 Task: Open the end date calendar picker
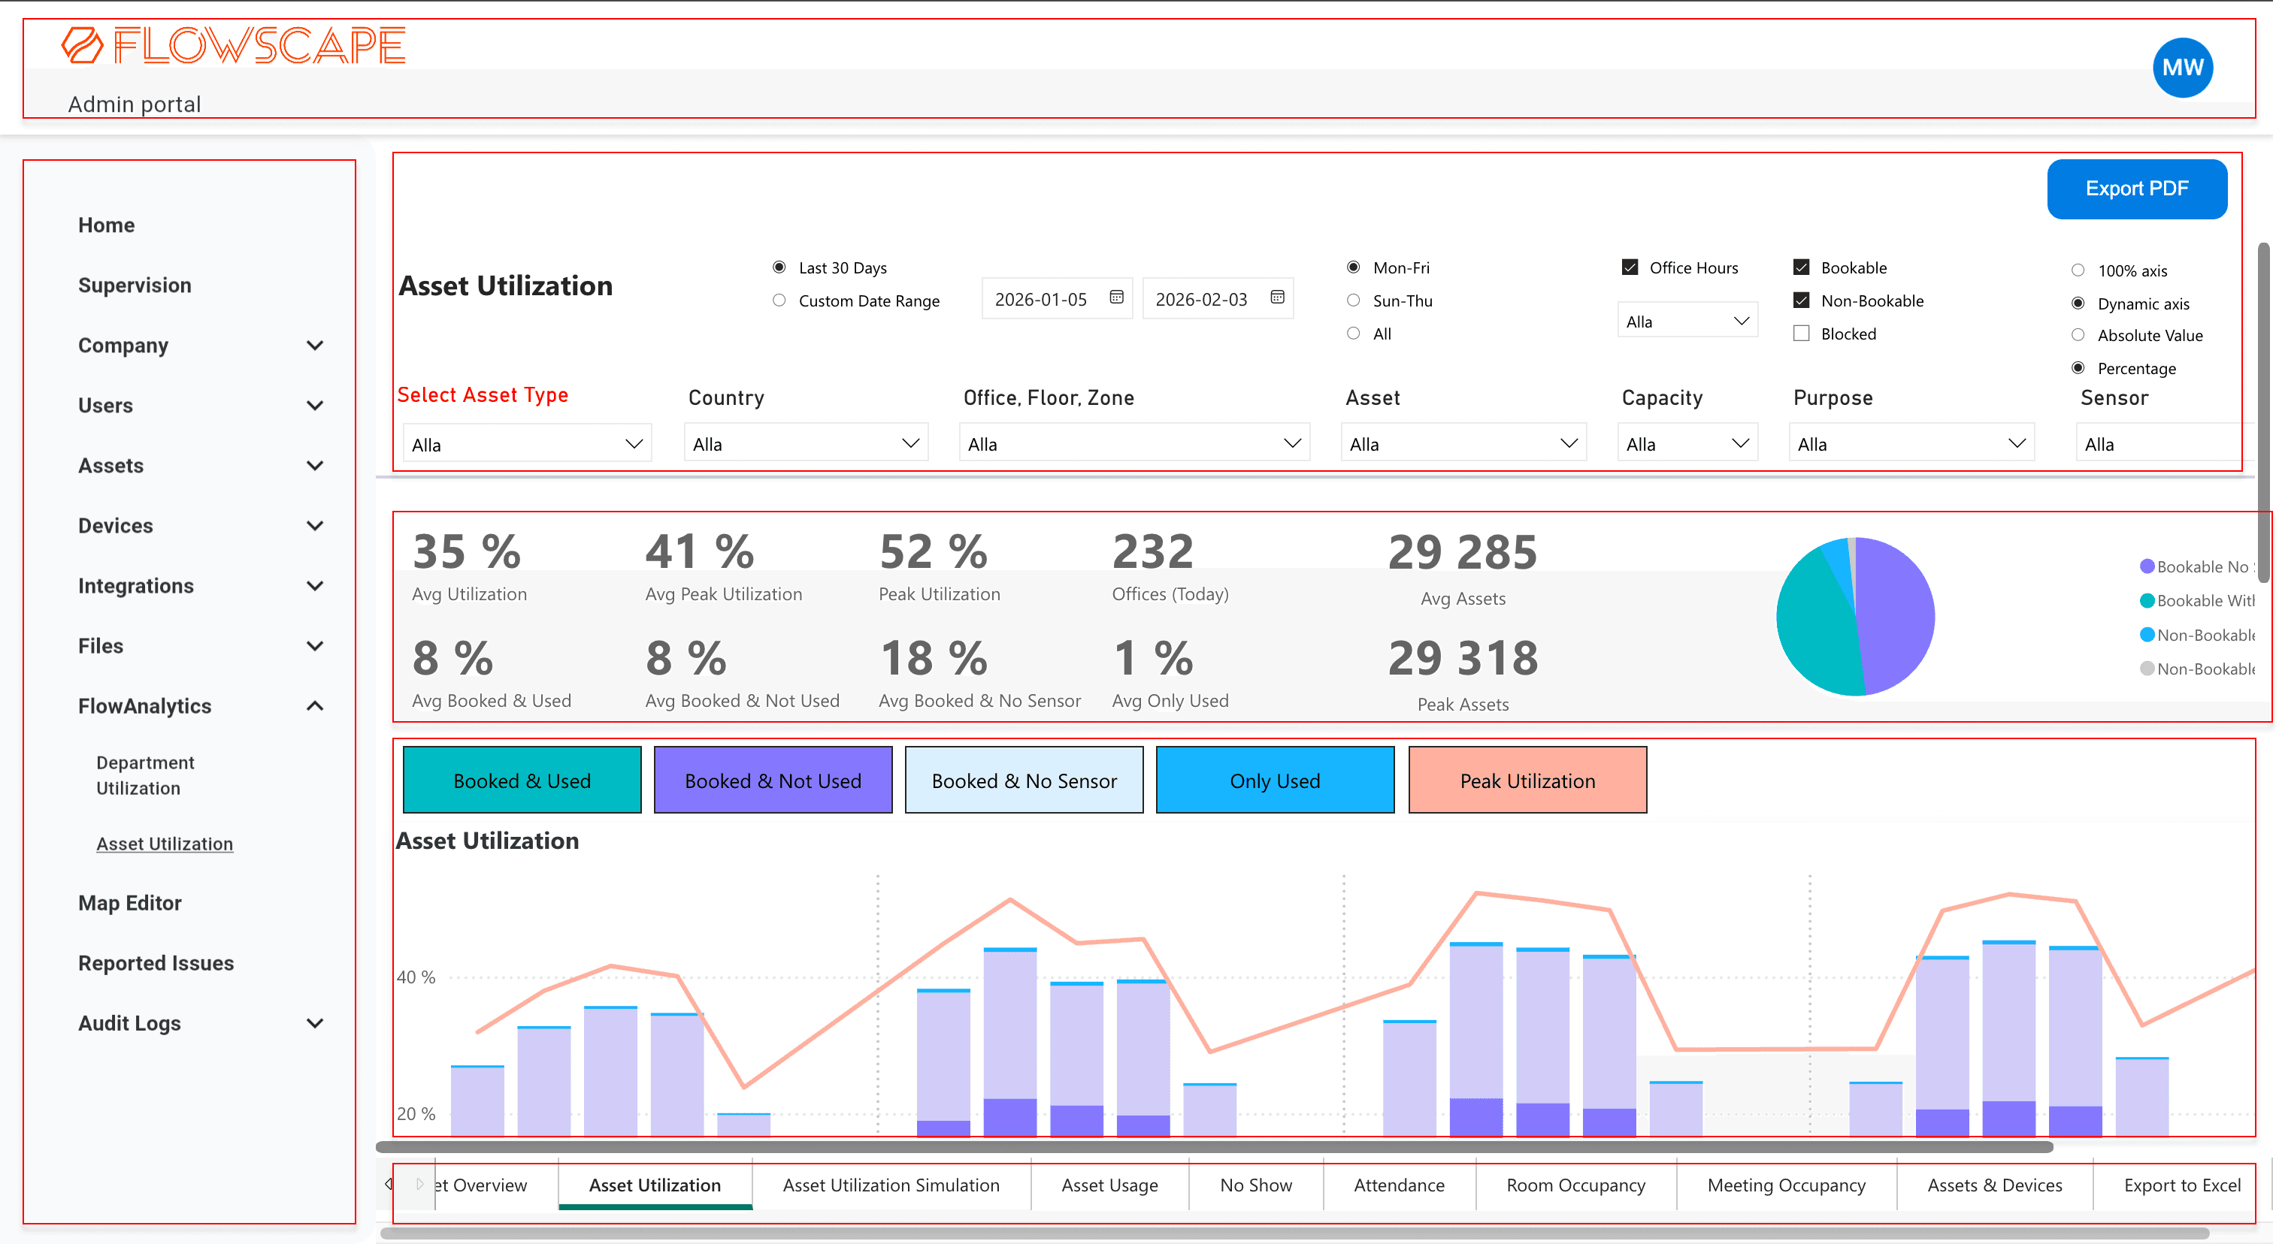click(1278, 298)
